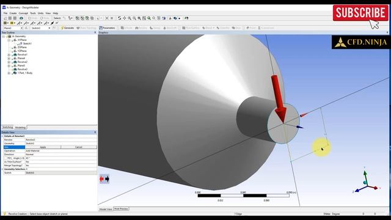Click the display vertices pin-like icon
This screenshot has width=391, height=220.
[x=53, y=23]
